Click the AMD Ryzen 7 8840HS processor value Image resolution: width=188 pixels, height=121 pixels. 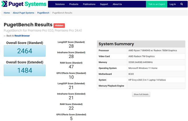(x=152, y=51)
